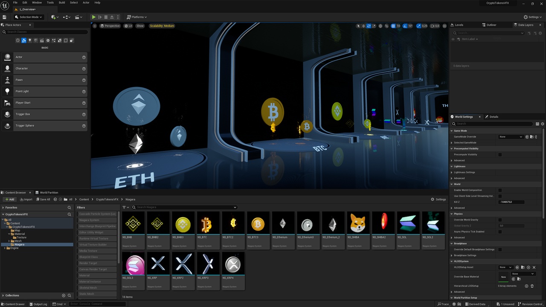
Task: Open the Add content quick-create icon in toolbar
Action: tap(55, 17)
